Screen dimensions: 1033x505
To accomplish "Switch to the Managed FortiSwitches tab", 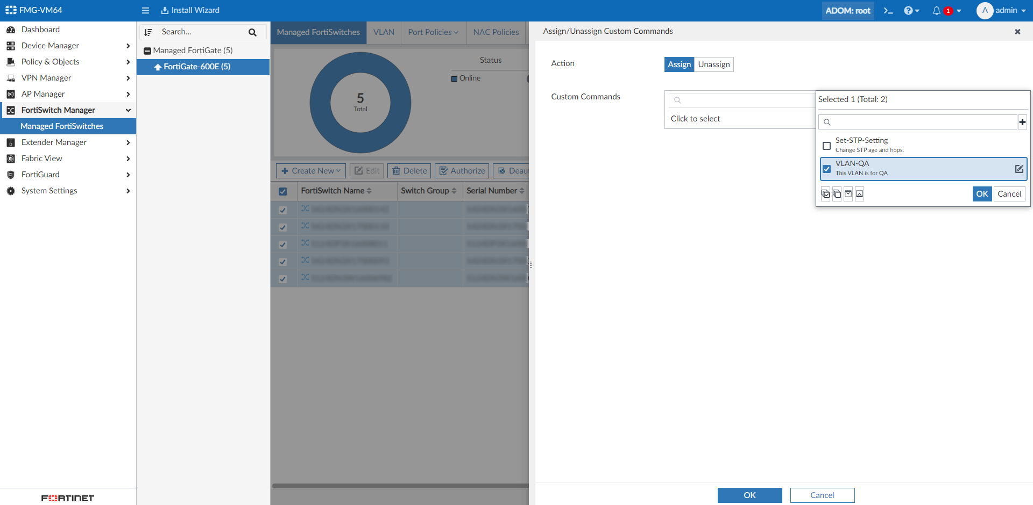I will pyautogui.click(x=319, y=32).
